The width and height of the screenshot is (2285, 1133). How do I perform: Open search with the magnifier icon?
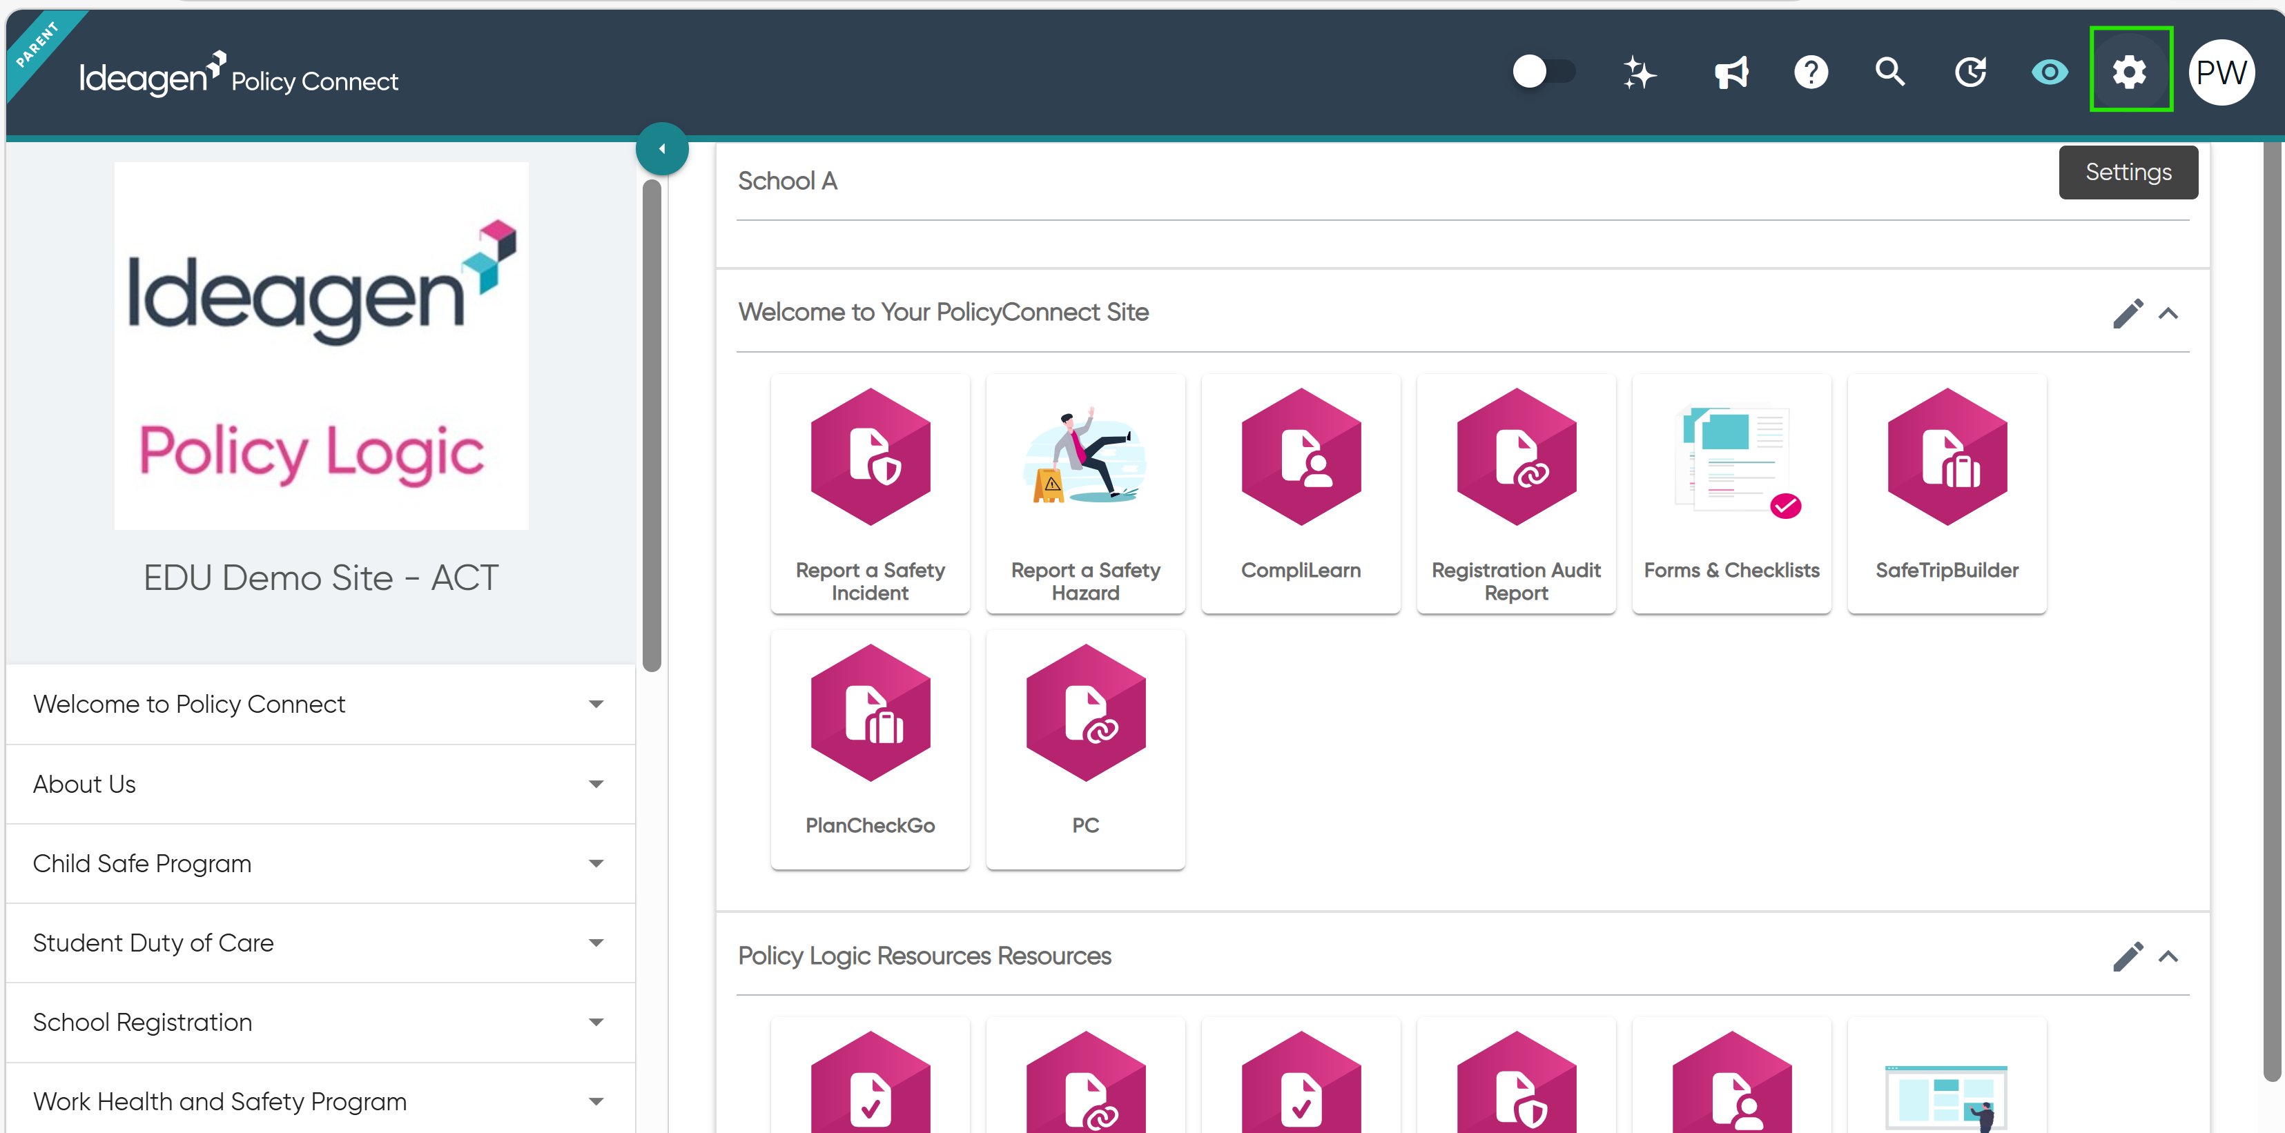pos(1890,72)
